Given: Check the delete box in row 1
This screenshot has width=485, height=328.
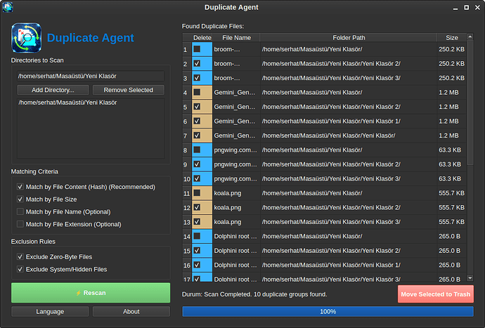Looking at the screenshot, I should (x=198, y=49).
